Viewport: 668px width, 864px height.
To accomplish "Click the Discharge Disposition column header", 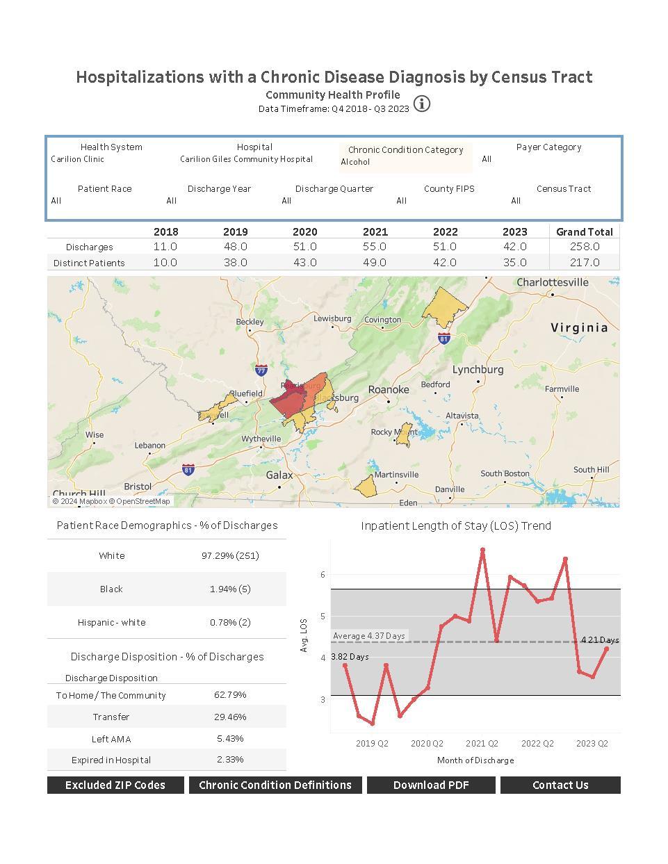I will point(111,678).
